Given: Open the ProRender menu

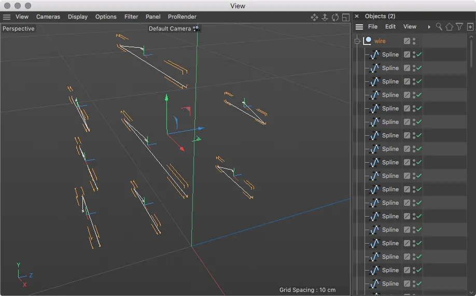Looking at the screenshot, I should 182,17.
